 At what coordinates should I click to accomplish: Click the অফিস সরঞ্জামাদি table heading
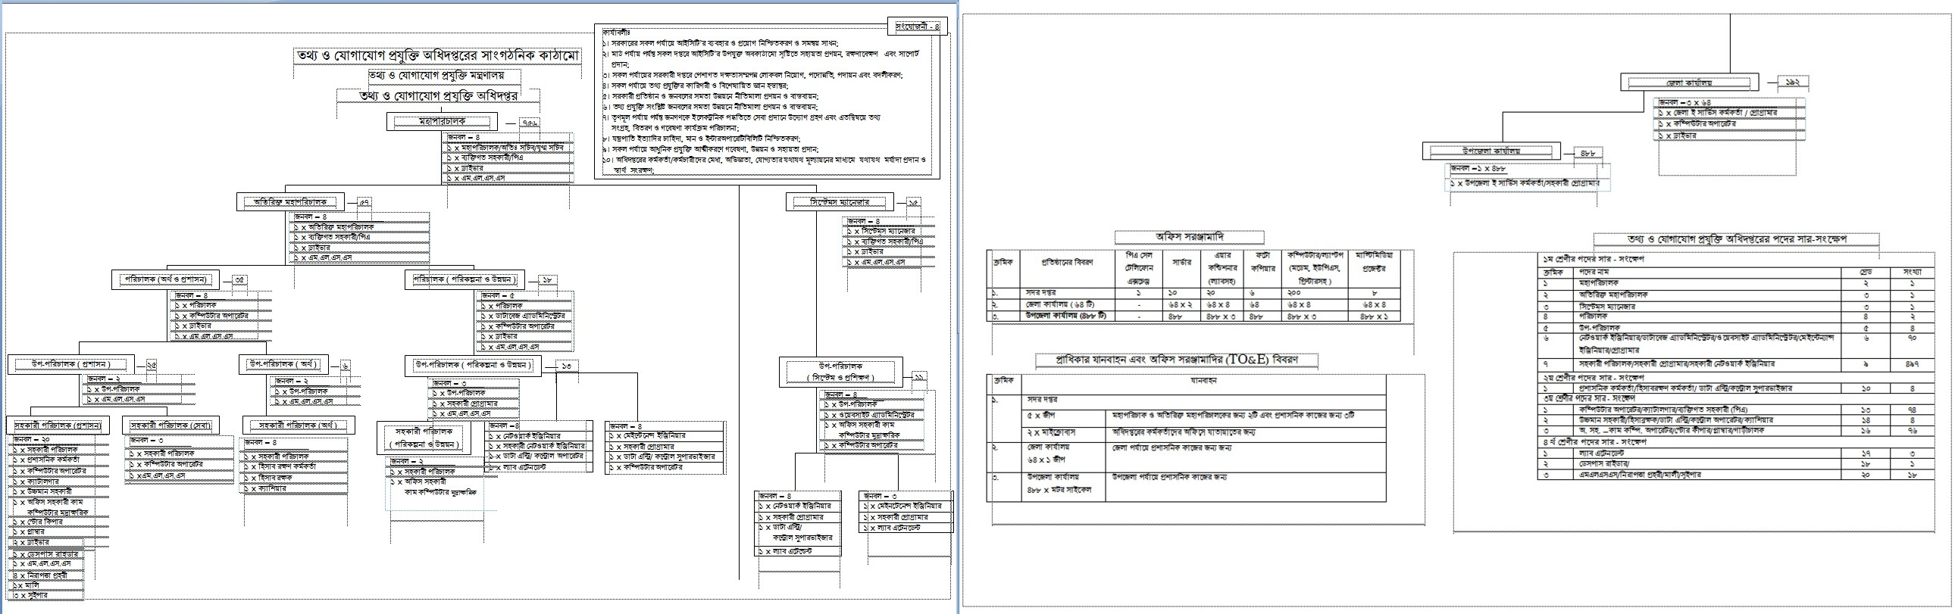pyautogui.click(x=1188, y=236)
